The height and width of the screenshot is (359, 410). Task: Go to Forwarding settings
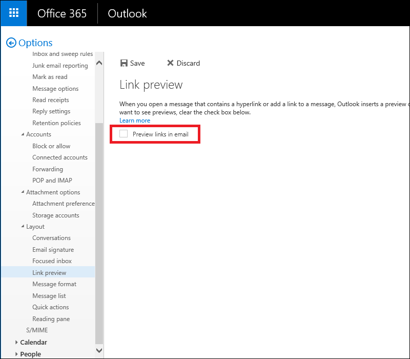click(x=48, y=169)
